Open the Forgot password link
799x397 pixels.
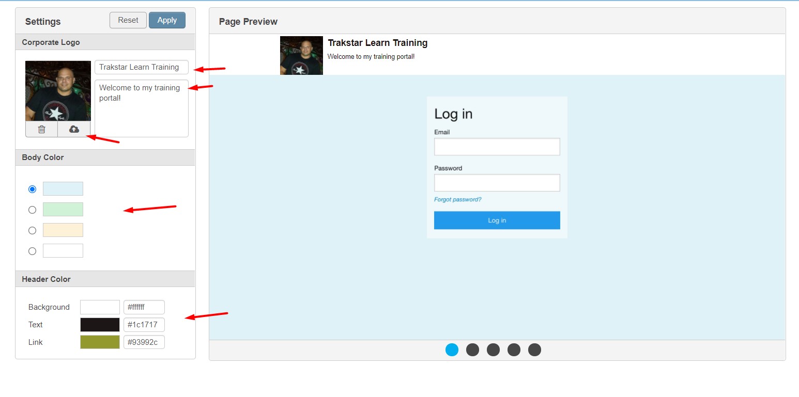tap(458, 199)
